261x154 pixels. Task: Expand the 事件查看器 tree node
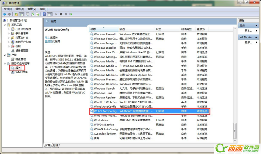9,33
